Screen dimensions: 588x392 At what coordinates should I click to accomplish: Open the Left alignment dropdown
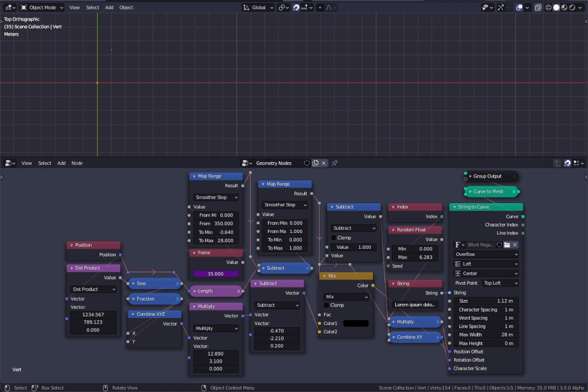pyautogui.click(x=486, y=264)
